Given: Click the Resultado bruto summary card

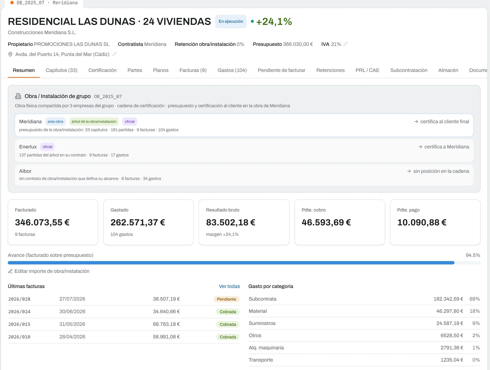Looking at the screenshot, I should point(244,222).
